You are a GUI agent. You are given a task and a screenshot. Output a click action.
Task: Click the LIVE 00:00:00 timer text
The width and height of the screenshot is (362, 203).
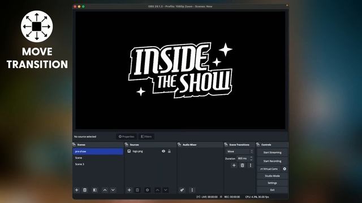pos(210,197)
